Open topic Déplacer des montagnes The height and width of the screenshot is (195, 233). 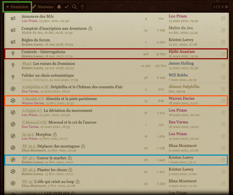(x=58, y=146)
